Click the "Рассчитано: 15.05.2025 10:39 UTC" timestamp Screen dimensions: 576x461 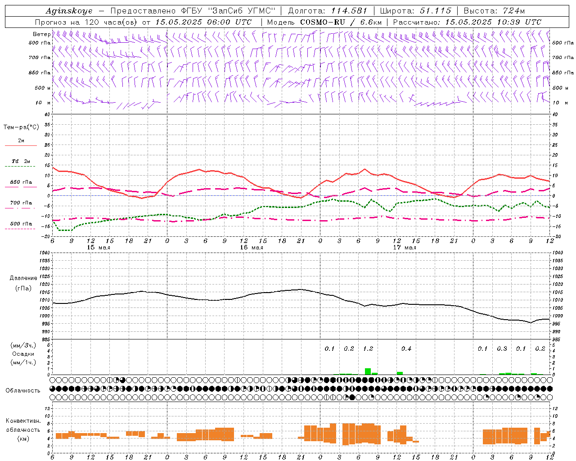click(467, 22)
